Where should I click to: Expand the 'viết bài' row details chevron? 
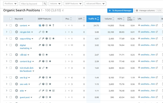(x=7, y=55)
